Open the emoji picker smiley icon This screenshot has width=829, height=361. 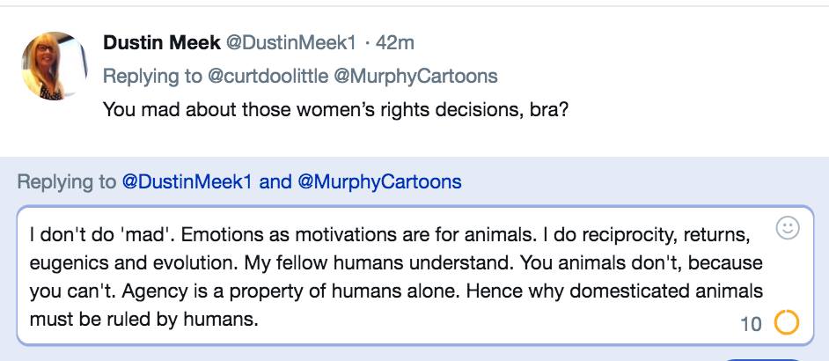(x=787, y=229)
